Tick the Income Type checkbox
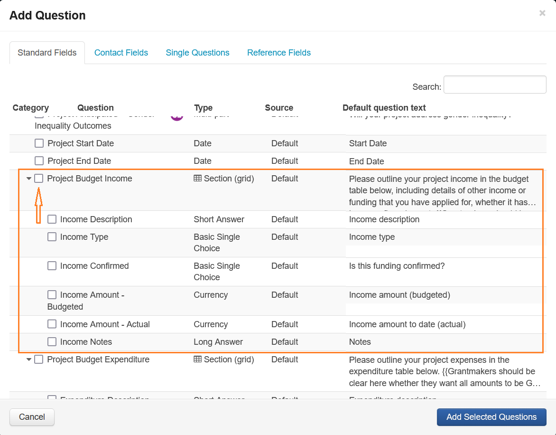The height and width of the screenshot is (435, 556). click(x=52, y=237)
